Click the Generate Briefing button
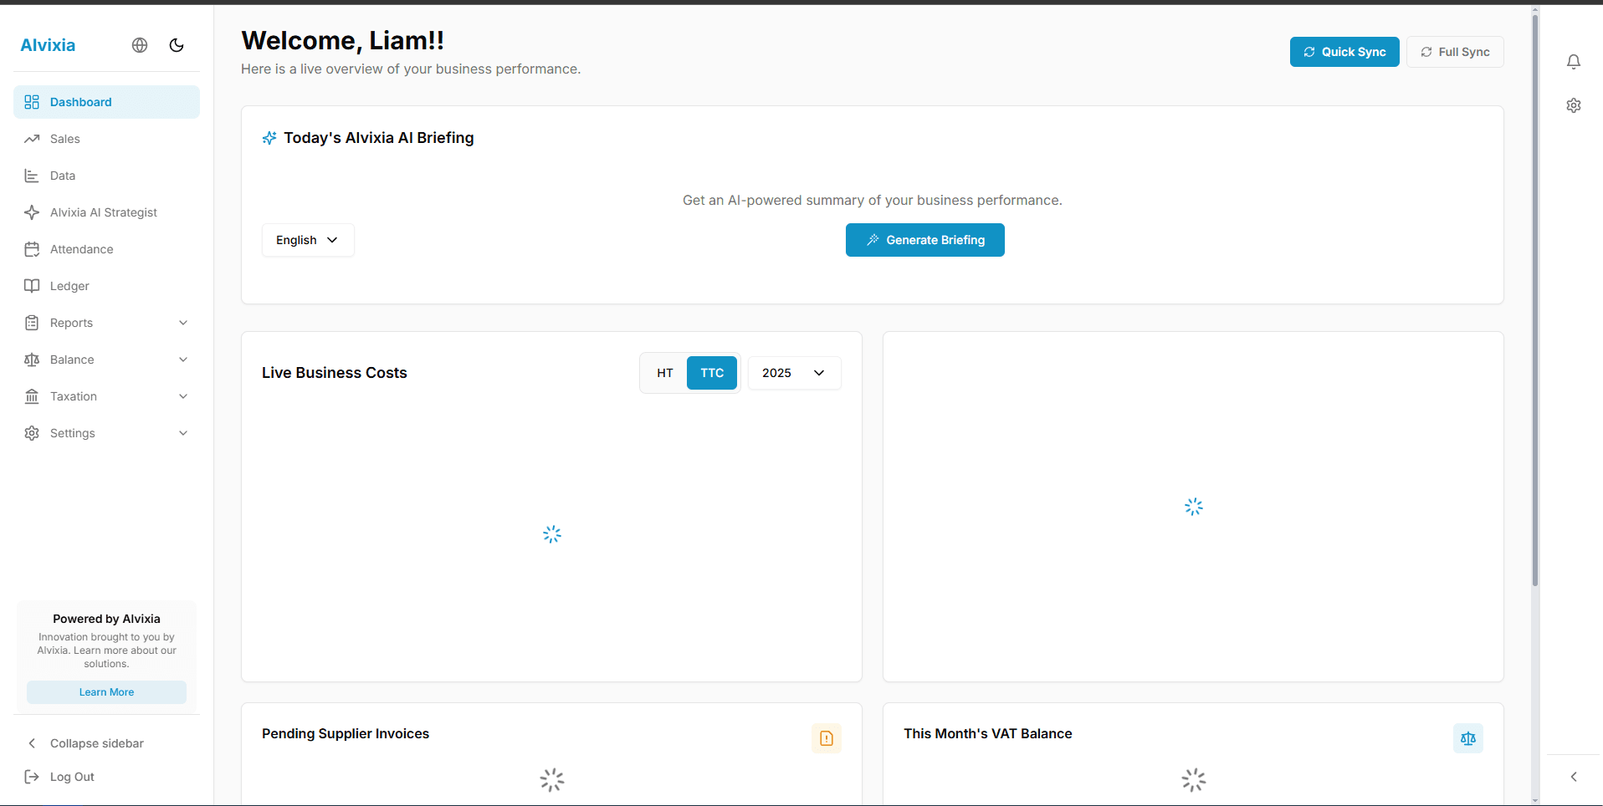This screenshot has width=1603, height=806. pyautogui.click(x=924, y=240)
